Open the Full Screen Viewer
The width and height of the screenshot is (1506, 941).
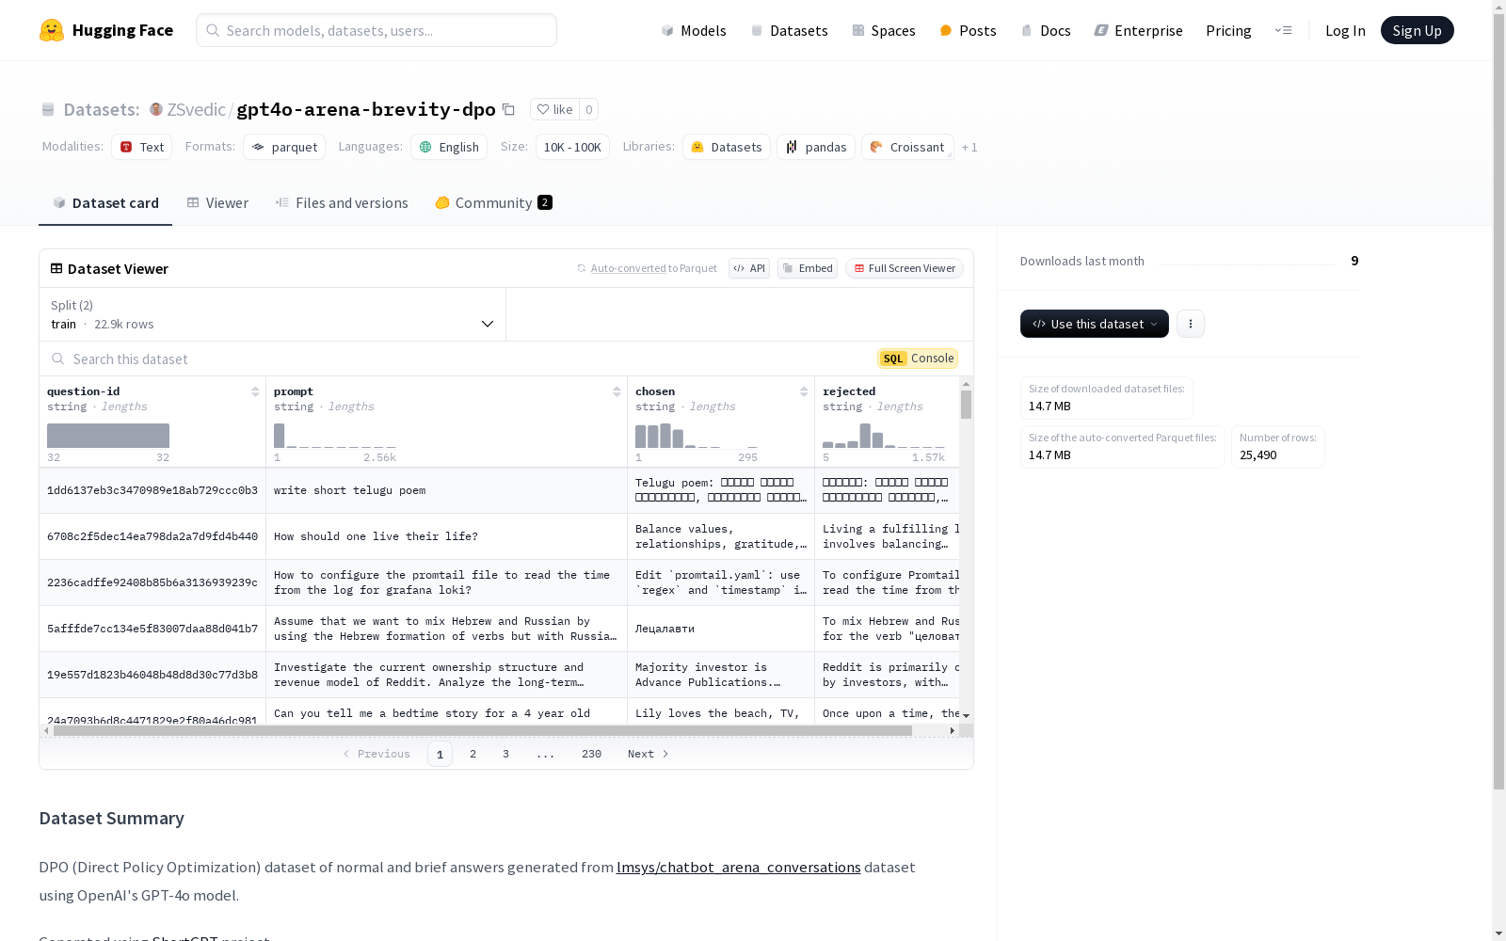tap(905, 268)
